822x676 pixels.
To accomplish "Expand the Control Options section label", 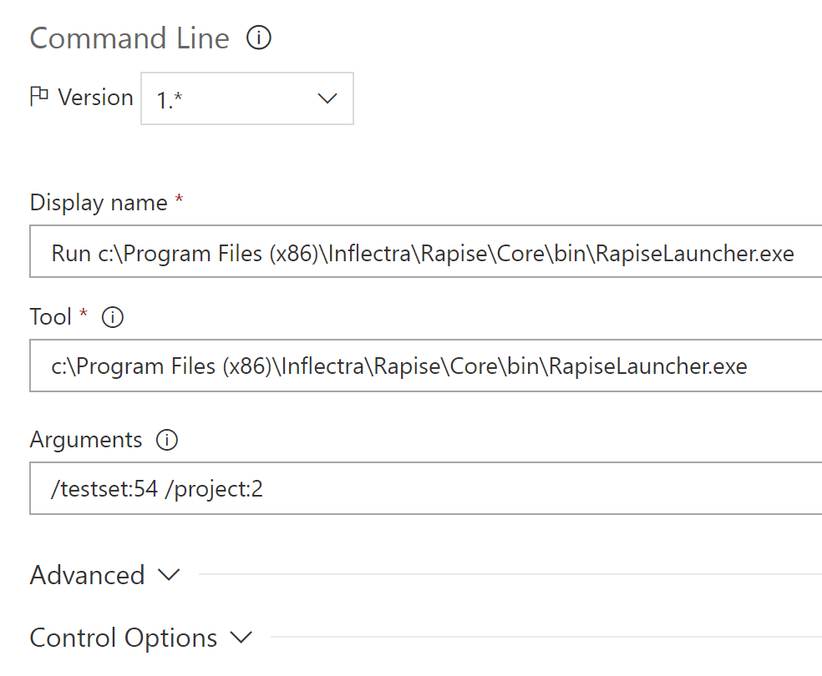I will click(124, 638).
